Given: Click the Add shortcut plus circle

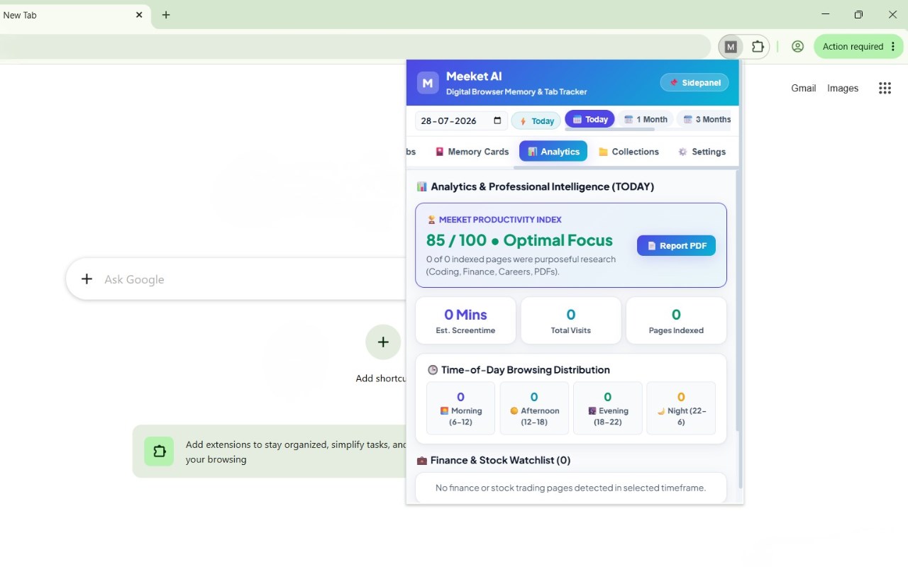Looking at the screenshot, I should point(383,342).
